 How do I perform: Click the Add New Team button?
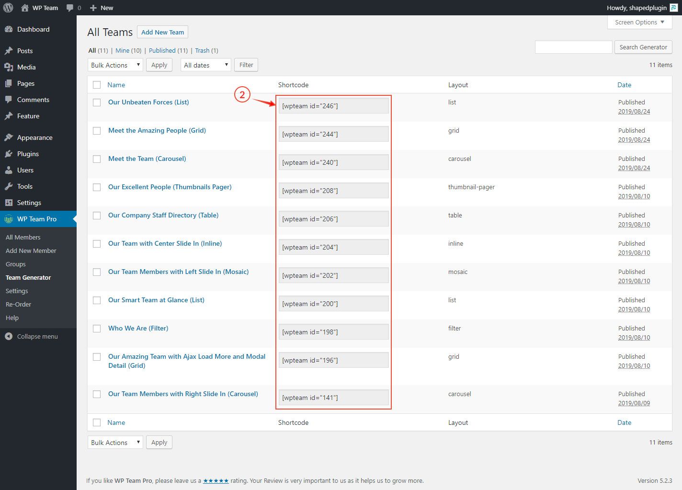click(x=162, y=32)
